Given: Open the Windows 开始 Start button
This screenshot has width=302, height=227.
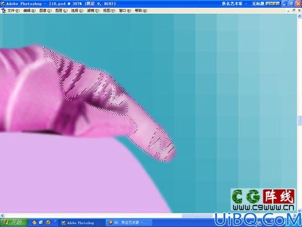Looking at the screenshot, I should point(14,223).
